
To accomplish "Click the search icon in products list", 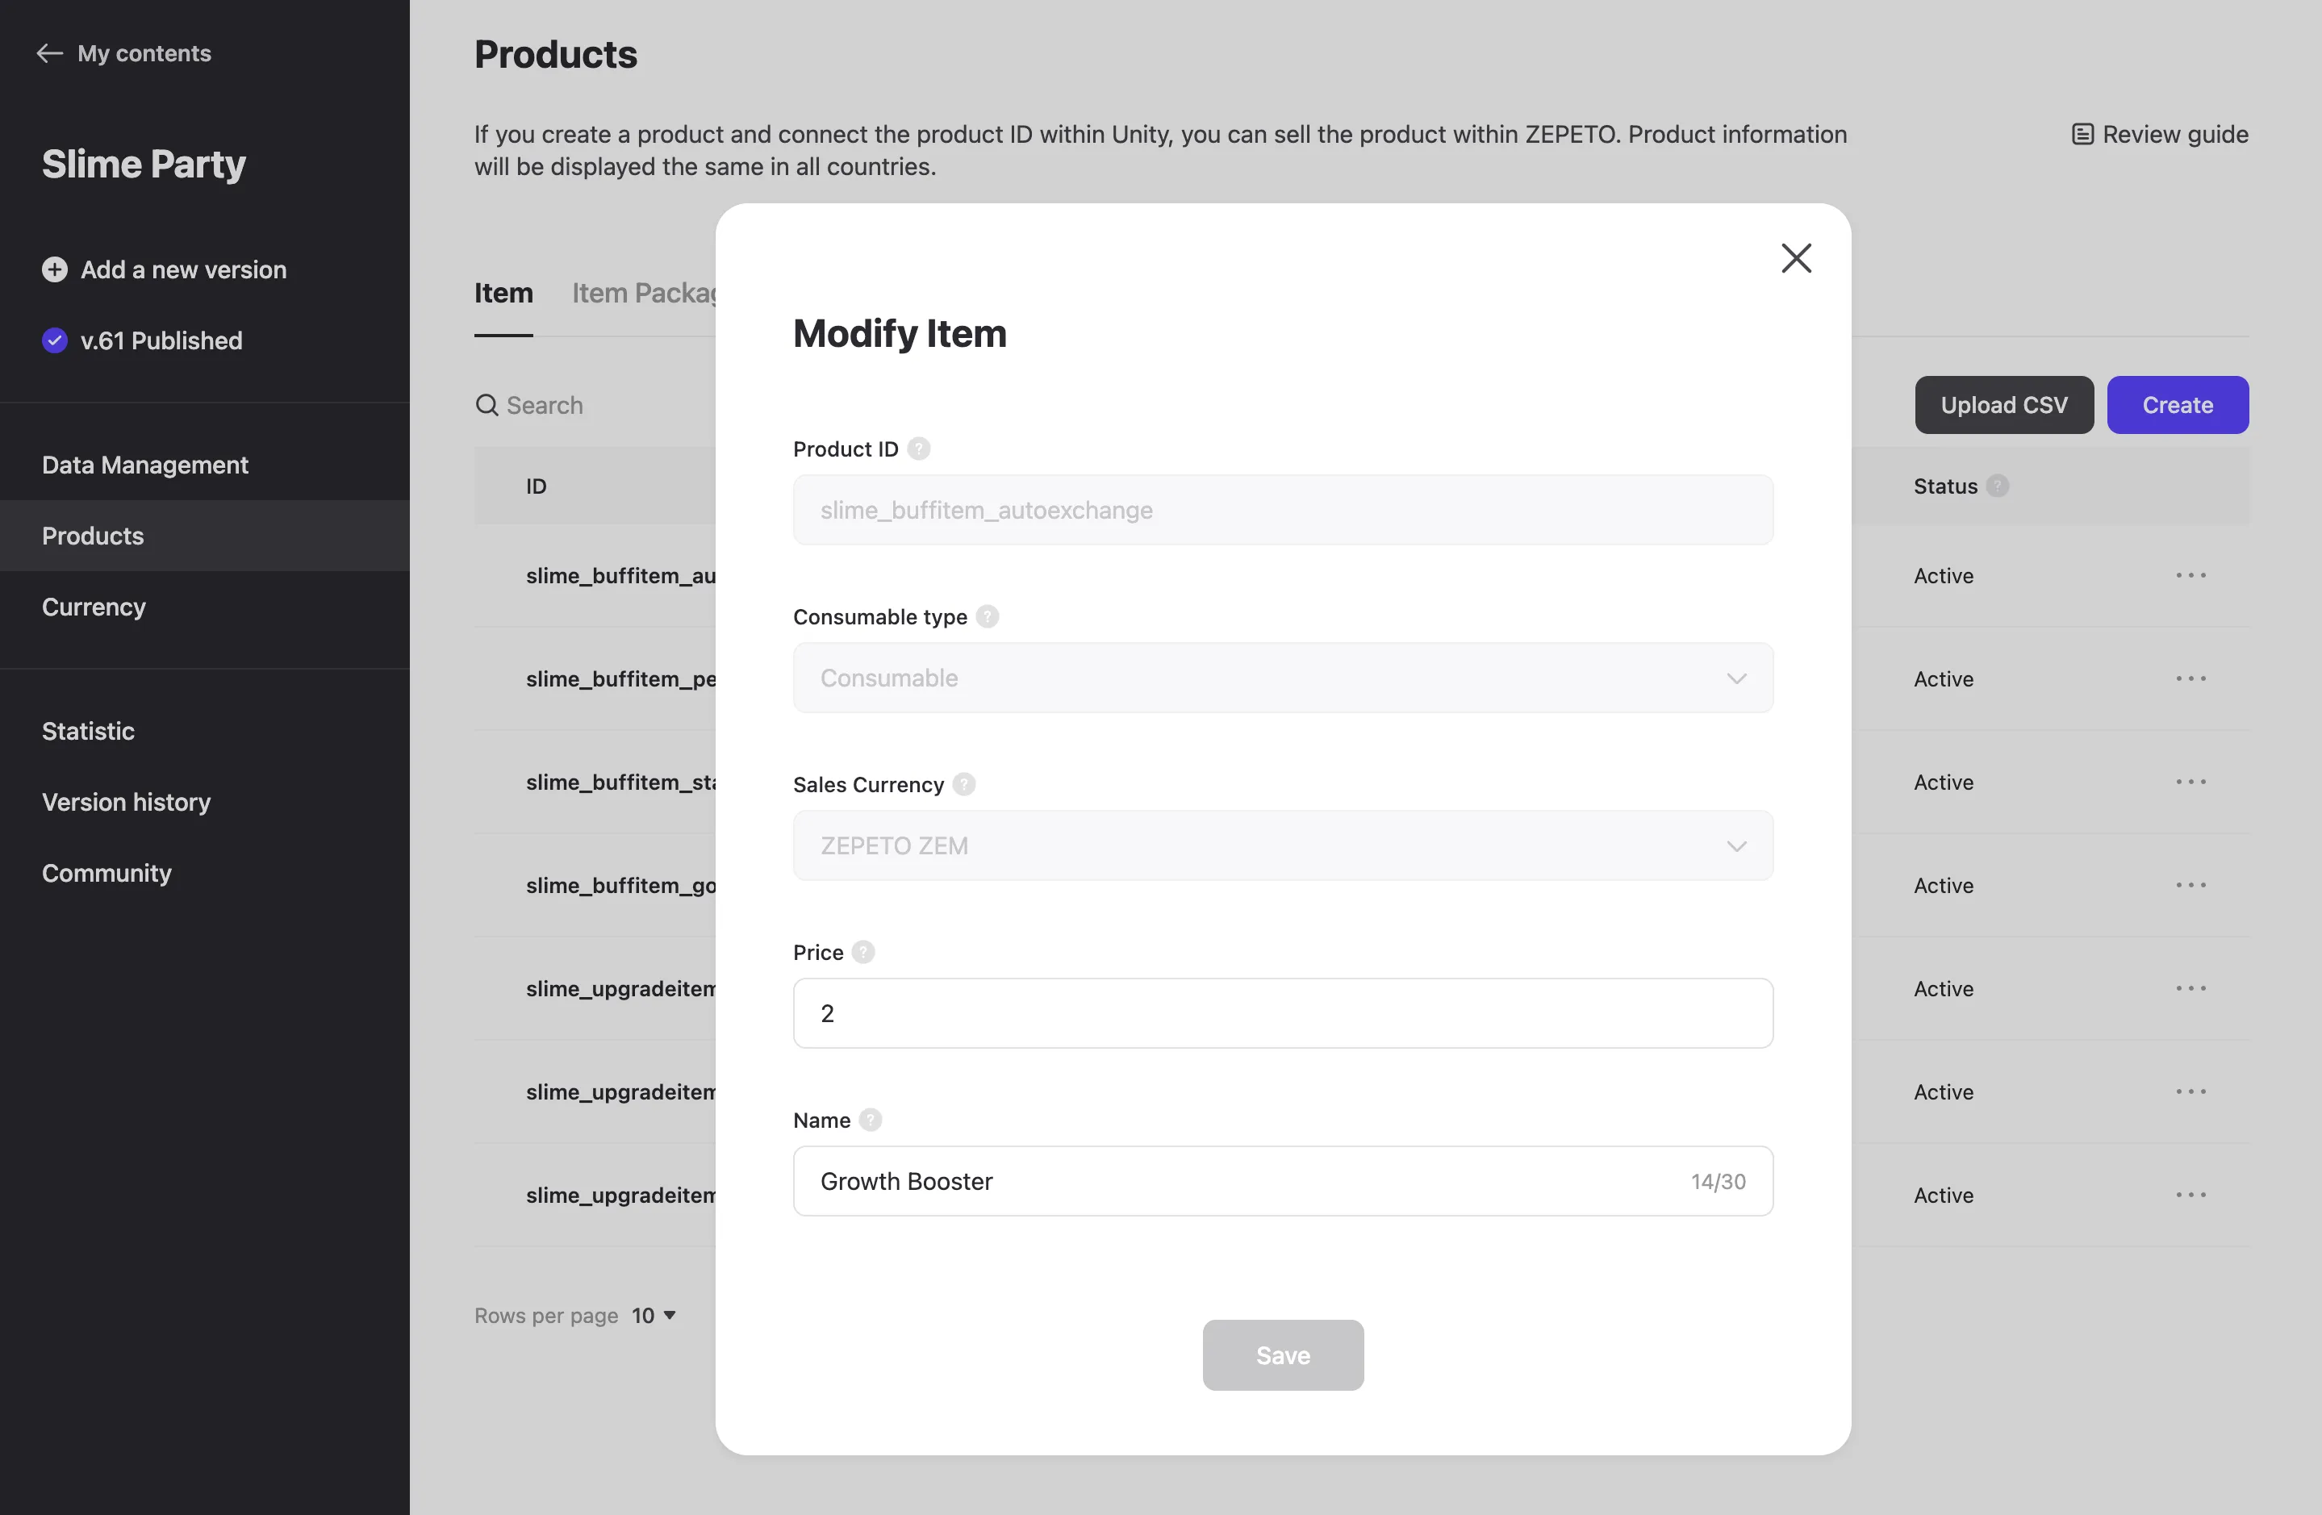I will [x=486, y=404].
